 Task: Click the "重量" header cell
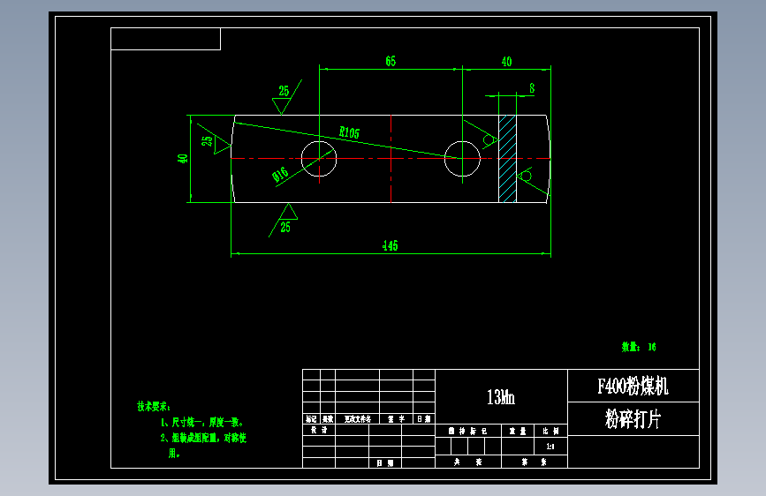click(518, 431)
